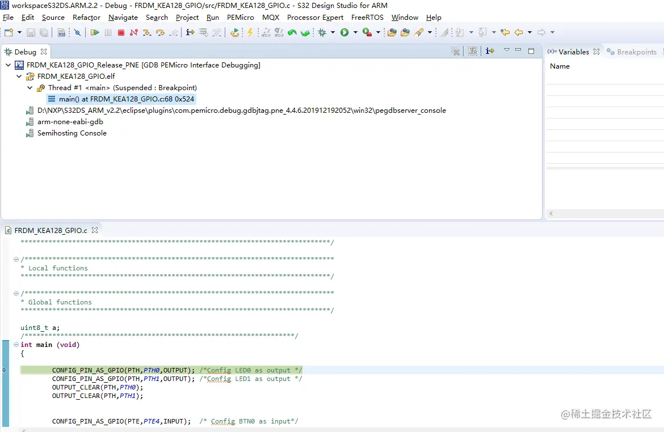Screen dimensions: 664x432
Task: Open the Run configurations dropdown arrow
Action: (x=355, y=32)
